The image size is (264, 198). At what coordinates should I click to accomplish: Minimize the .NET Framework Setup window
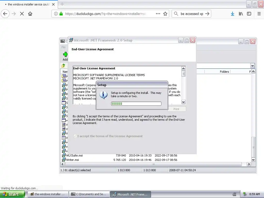coord(181,40)
